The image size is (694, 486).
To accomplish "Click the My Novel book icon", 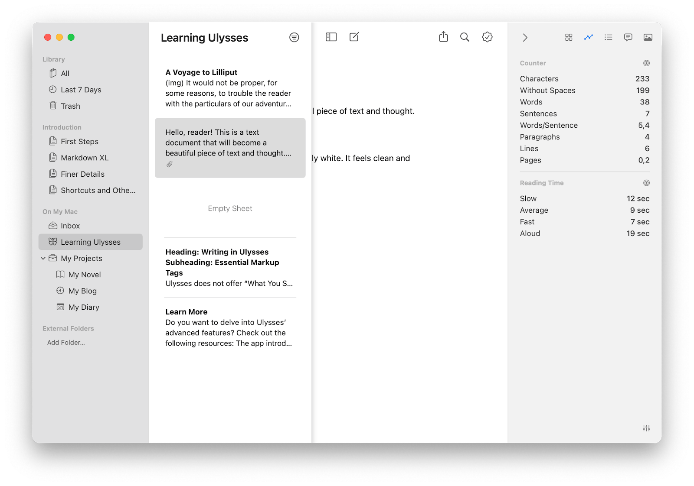I will 60,274.
